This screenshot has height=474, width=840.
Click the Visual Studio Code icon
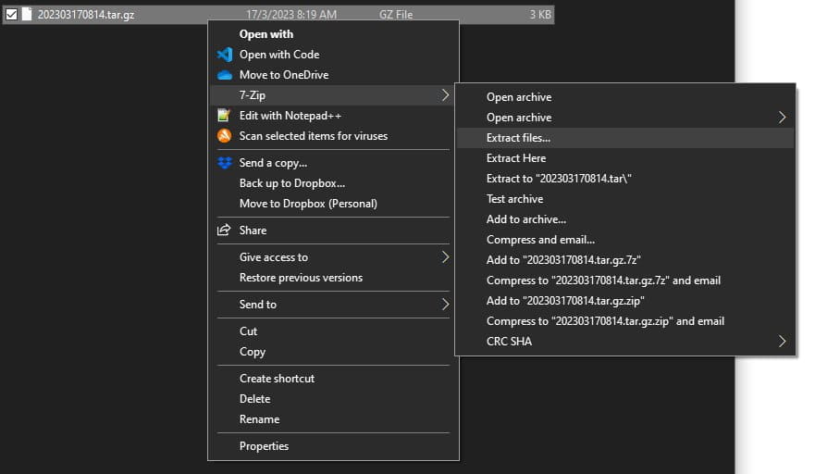pos(225,54)
